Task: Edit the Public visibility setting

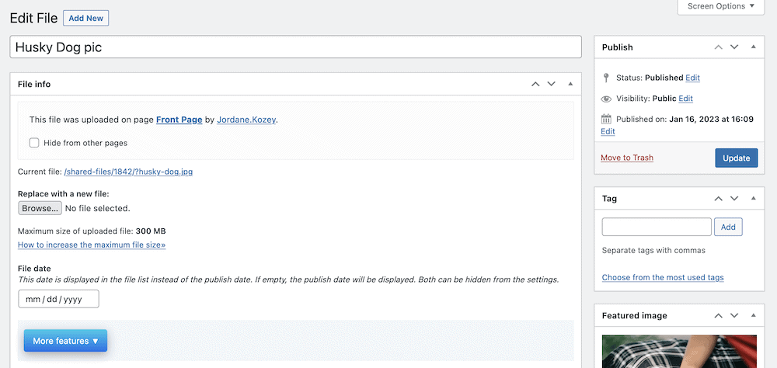Action: coord(685,99)
